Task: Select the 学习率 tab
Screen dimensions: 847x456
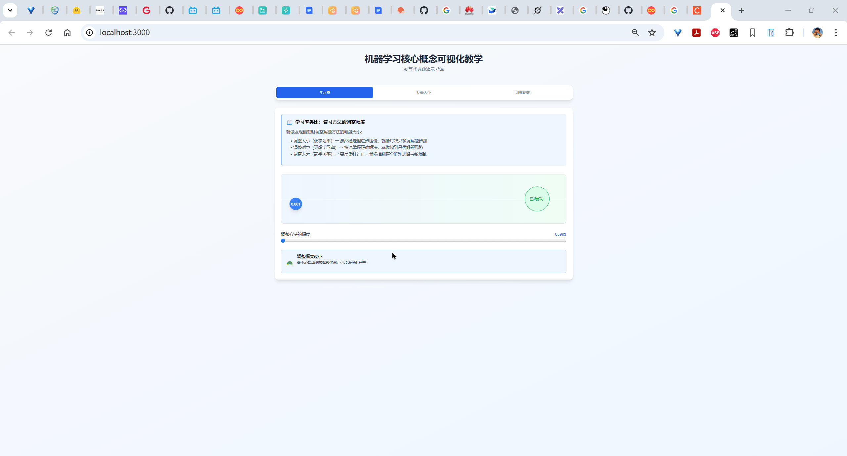Action: pyautogui.click(x=325, y=93)
